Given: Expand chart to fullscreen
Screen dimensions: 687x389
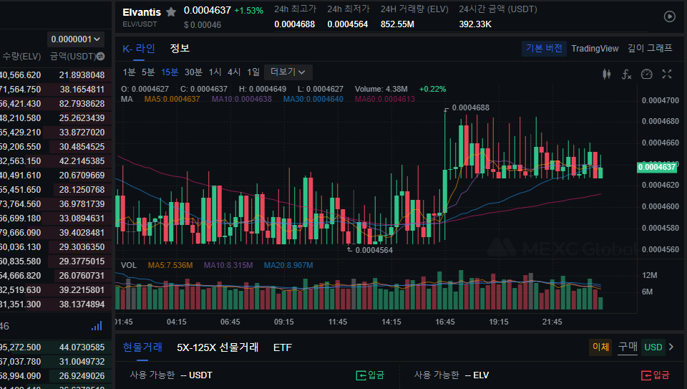Looking at the screenshot, I should tap(667, 74).
